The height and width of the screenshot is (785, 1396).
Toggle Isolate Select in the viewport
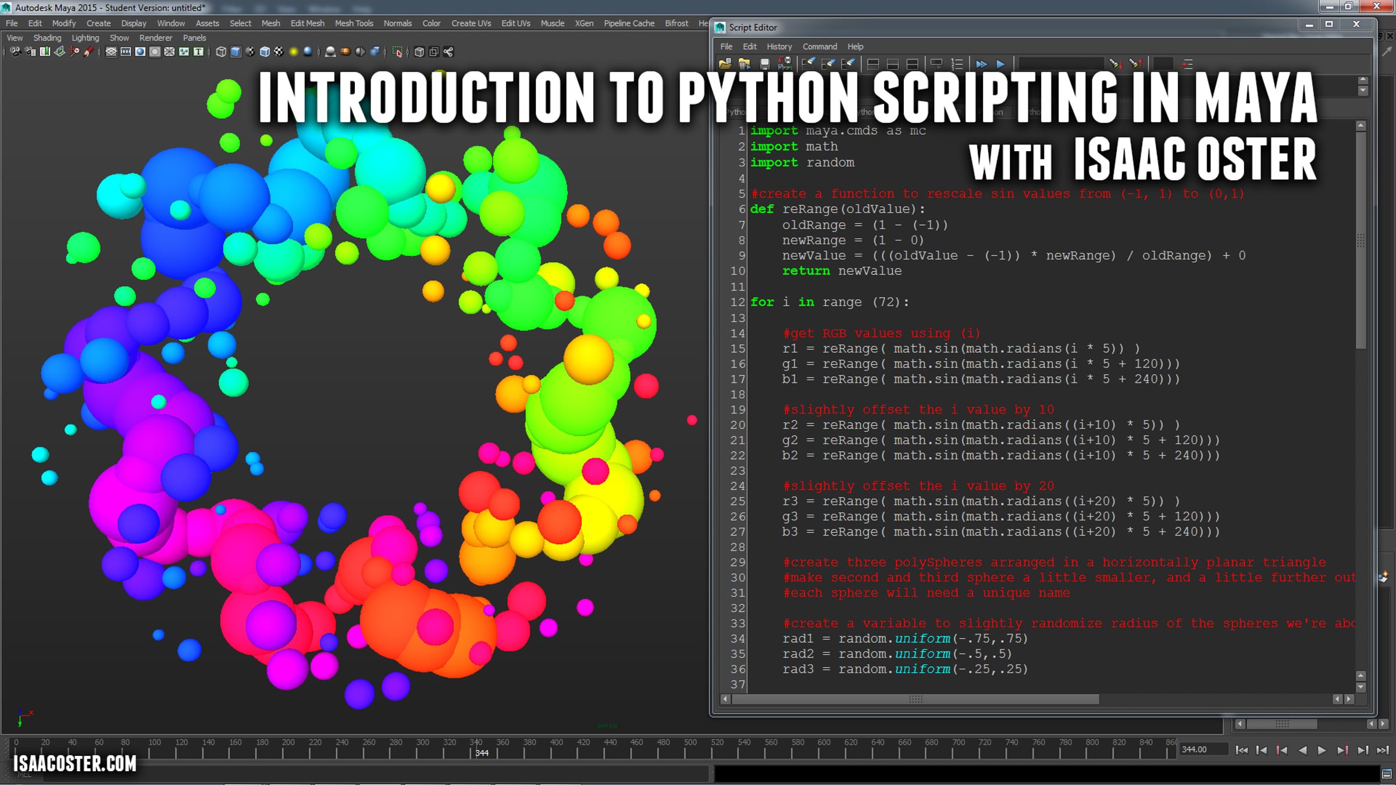(x=398, y=52)
